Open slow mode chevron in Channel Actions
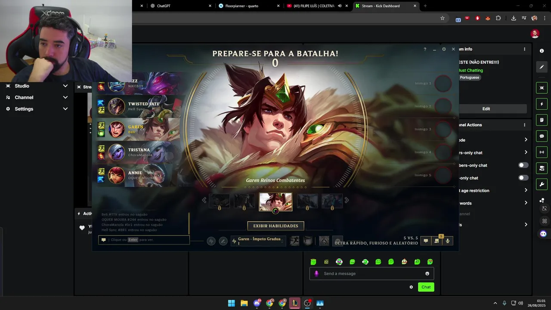 point(526,139)
